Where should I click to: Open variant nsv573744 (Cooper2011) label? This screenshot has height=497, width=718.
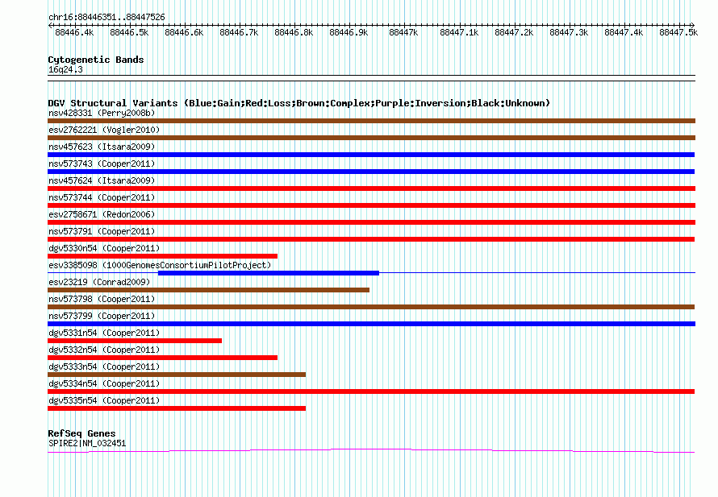(102, 197)
